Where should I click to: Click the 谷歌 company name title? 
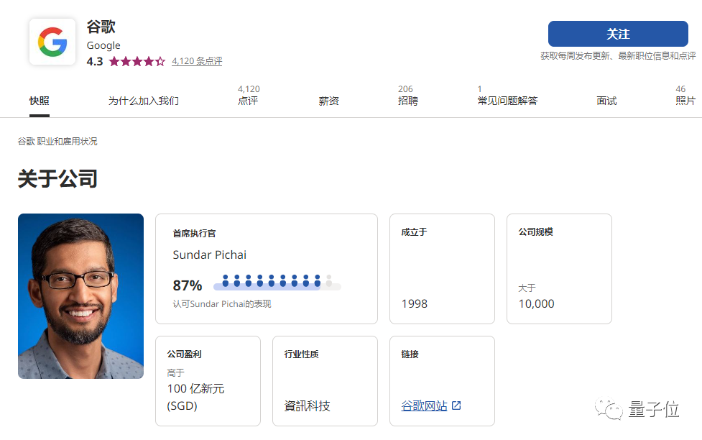(101, 27)
